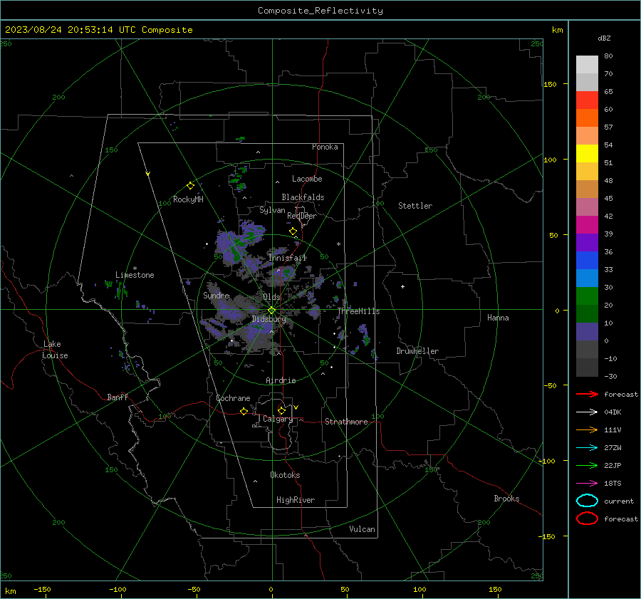The image size is (641, 599).
Task: Select the Sylvan label
Action: [x=272, y=210]
